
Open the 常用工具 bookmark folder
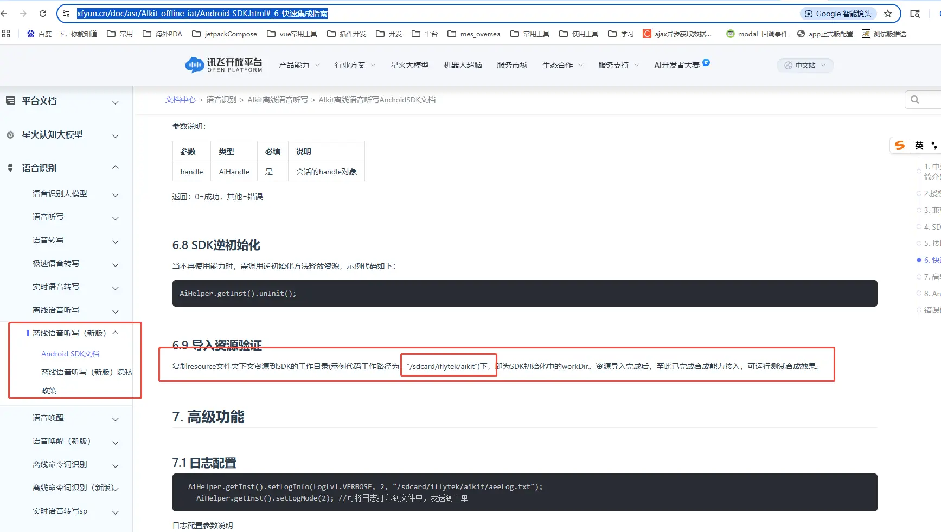[x=530, y=34]
